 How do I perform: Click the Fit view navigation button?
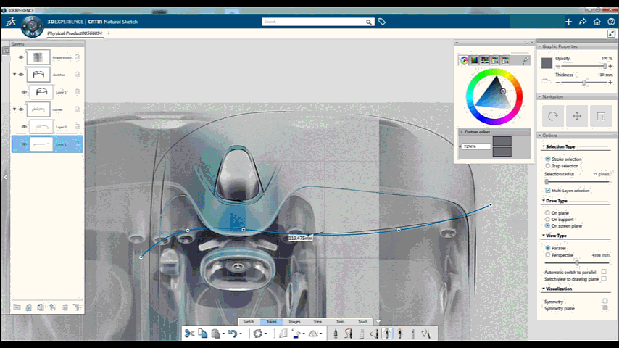(601, 116)
